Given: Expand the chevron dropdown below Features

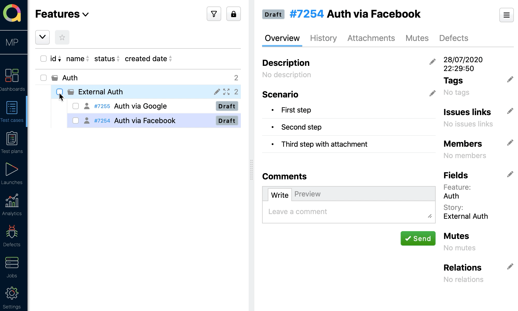Looking at the screenshot, I should [42, 37].
